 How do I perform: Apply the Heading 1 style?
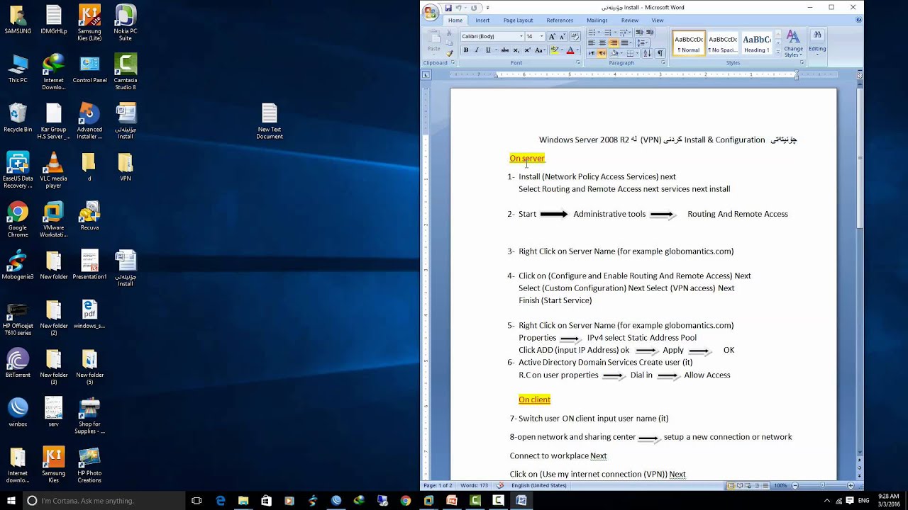[757, 43]
